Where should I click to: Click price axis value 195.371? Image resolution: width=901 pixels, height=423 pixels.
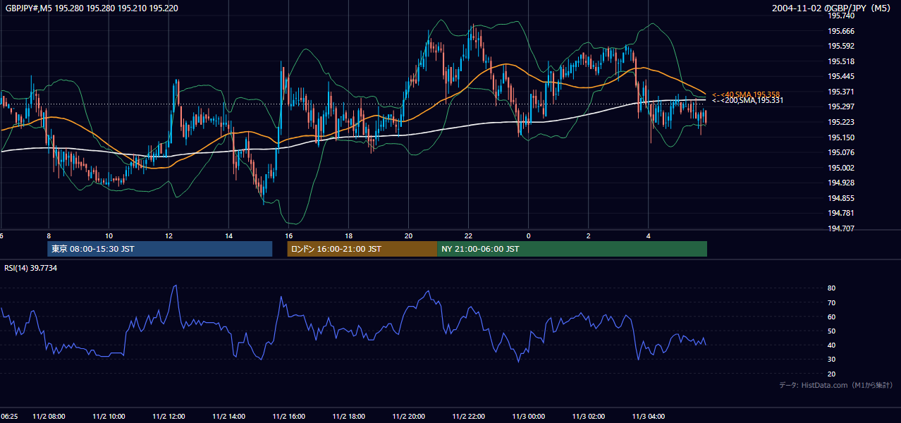841,92
